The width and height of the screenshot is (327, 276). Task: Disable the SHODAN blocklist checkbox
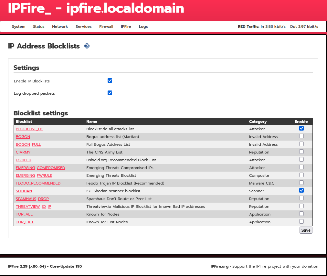[x=301, y=190]
